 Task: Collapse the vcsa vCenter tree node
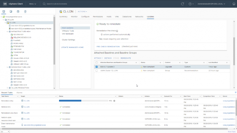(x=1, y=17)
